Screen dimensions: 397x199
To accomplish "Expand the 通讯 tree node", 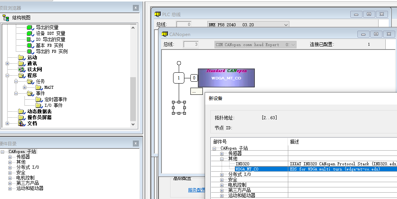I will pyautogui.click(x=8, y=64).
